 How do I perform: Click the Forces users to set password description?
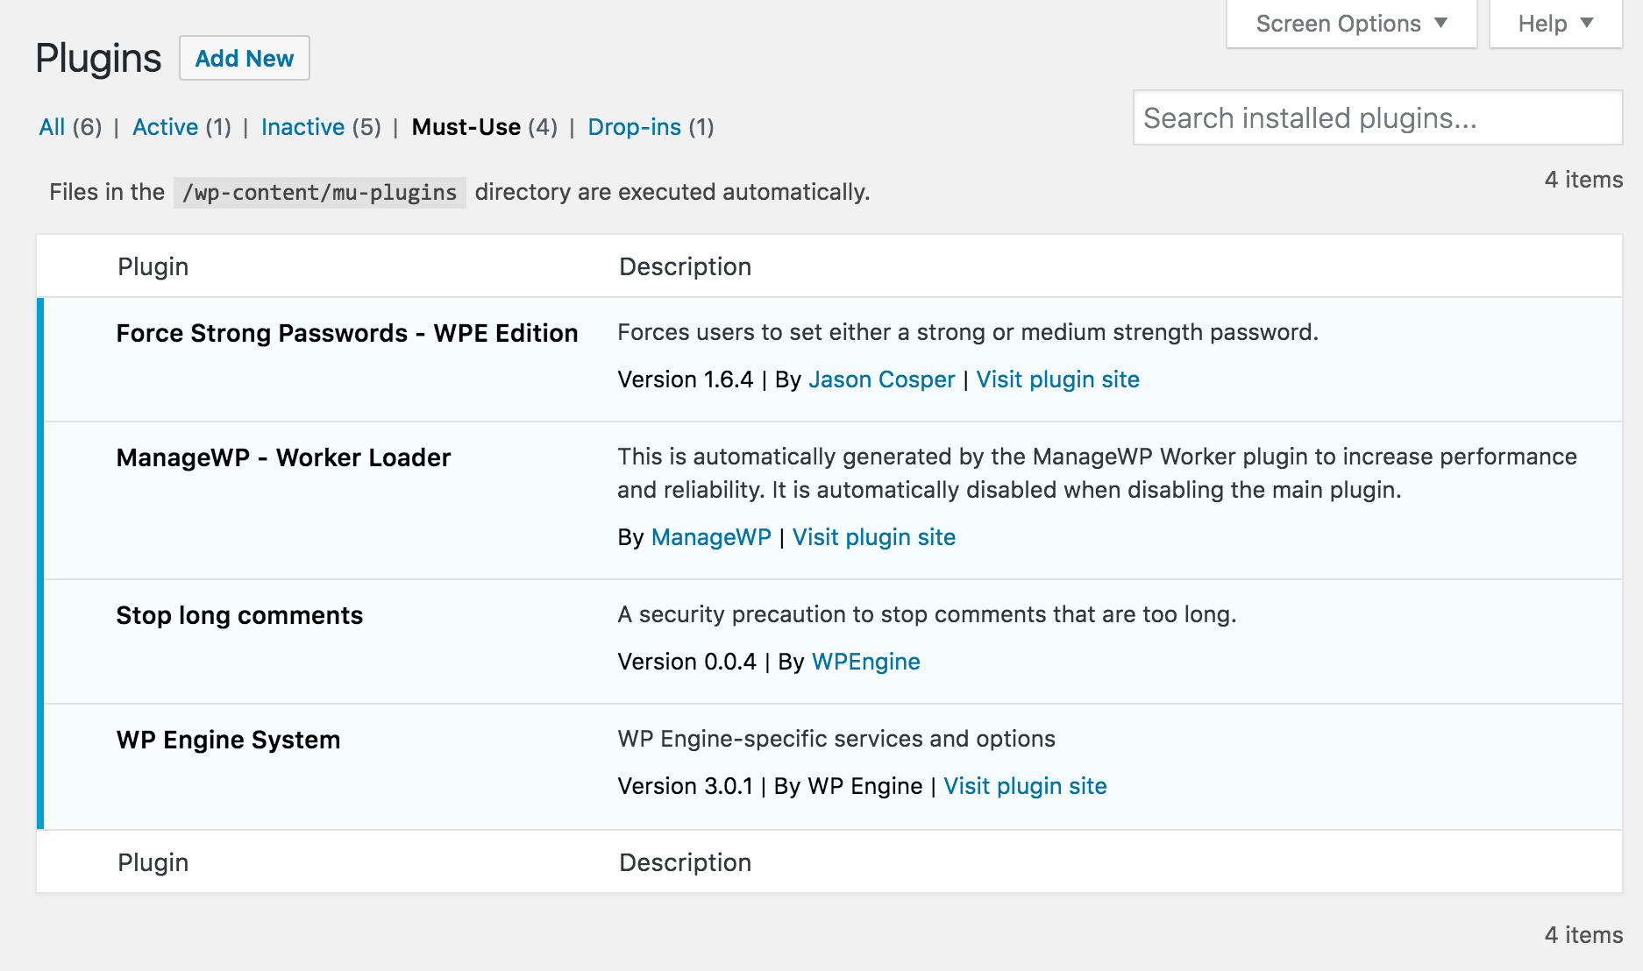pos(968,332)
